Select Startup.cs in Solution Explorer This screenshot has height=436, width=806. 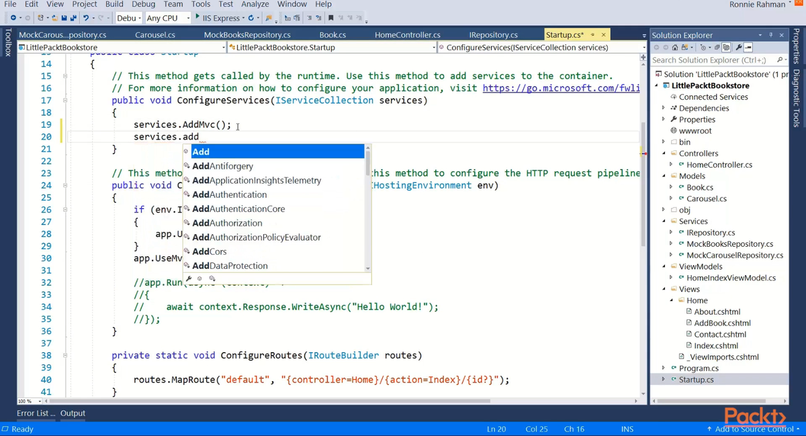696,380
